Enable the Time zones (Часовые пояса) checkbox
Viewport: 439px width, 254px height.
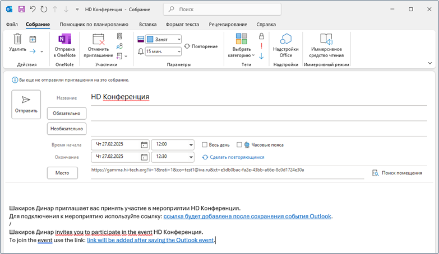[x=239, y=144]
